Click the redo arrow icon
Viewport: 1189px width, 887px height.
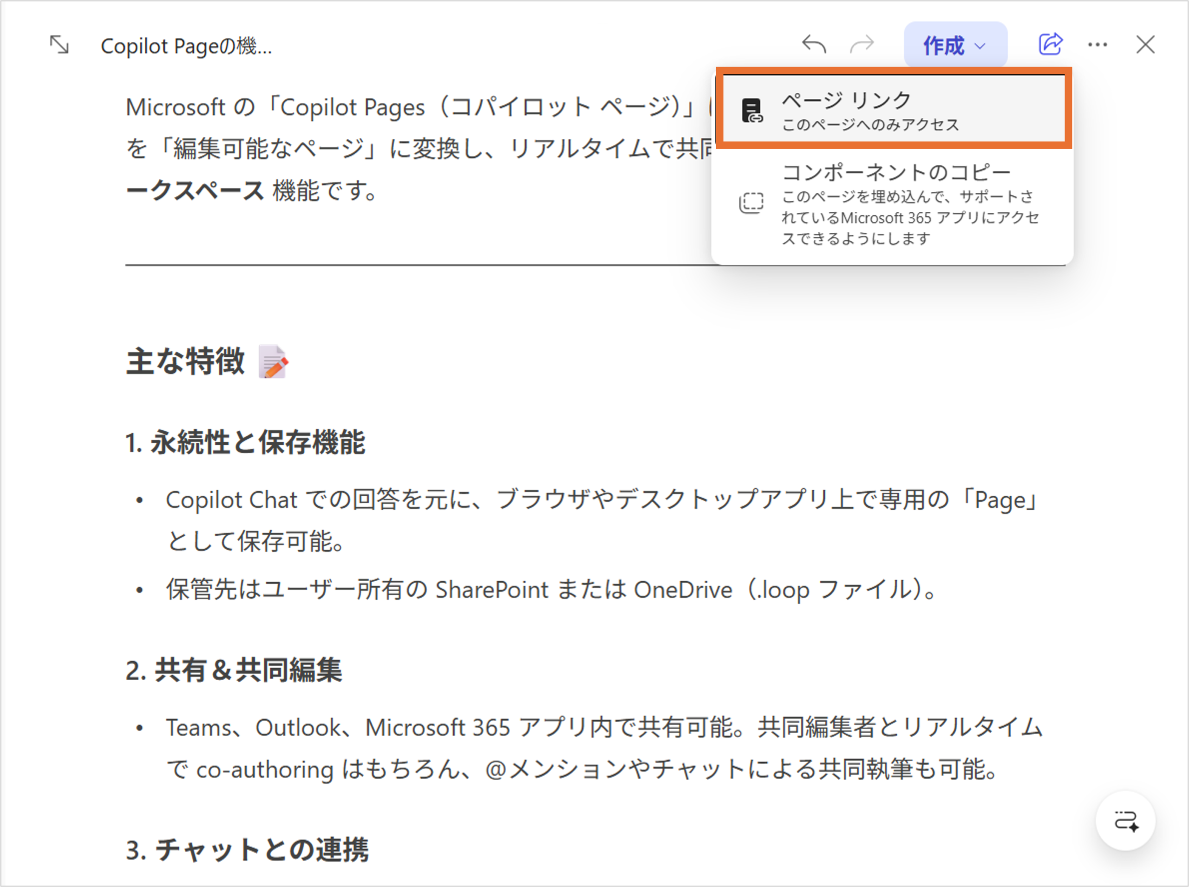tap(862, 45)
